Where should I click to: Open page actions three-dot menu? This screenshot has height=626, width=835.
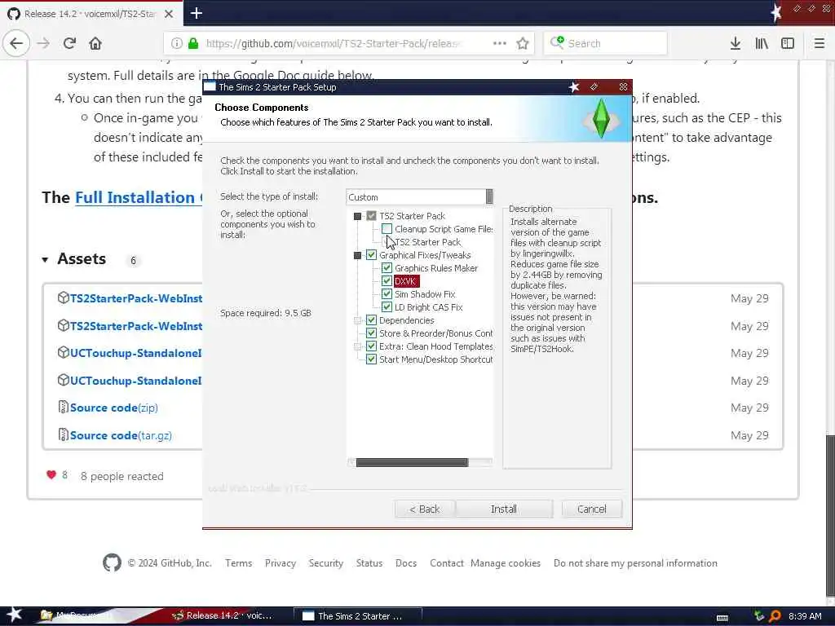point(500,43)
